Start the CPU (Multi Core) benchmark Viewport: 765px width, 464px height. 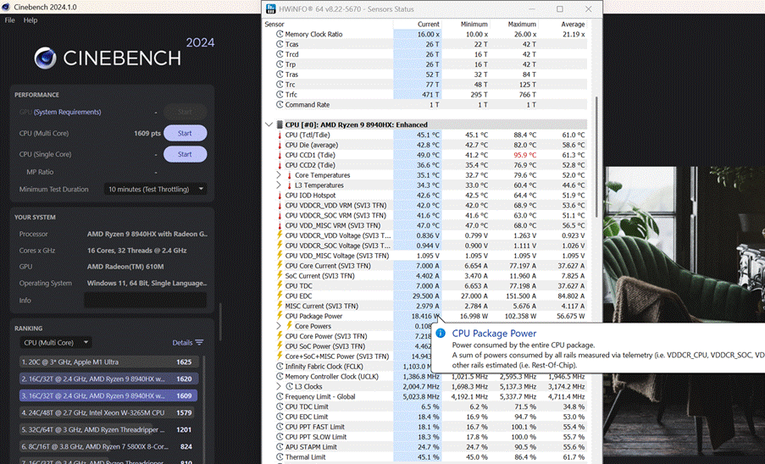coord(185,133)
